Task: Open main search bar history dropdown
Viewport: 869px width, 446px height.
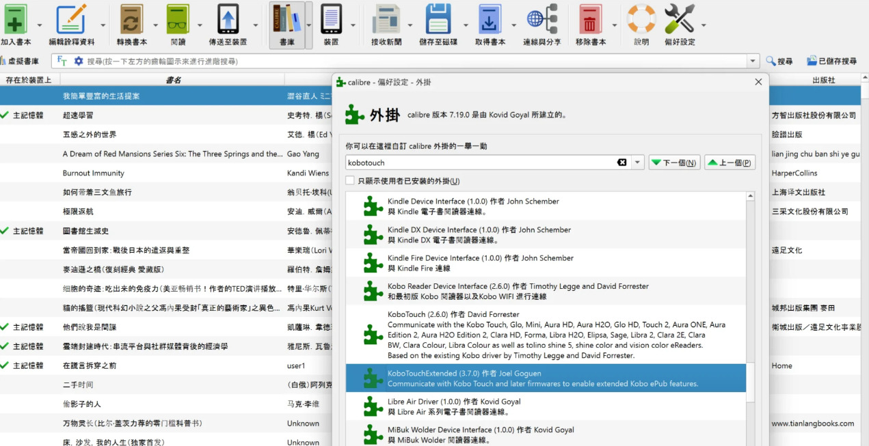Action: [x=753, y=61]
